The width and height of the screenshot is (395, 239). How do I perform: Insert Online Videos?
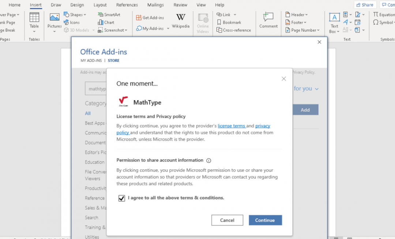click(202, 23)
